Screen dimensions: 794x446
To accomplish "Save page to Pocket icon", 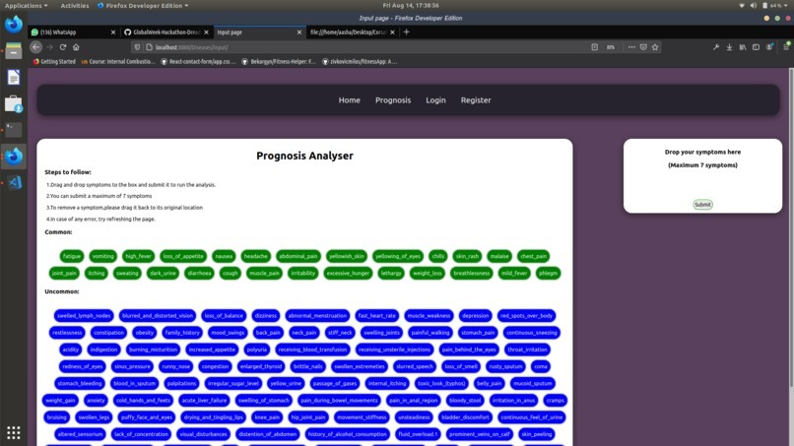I will (x=643, y=47).
